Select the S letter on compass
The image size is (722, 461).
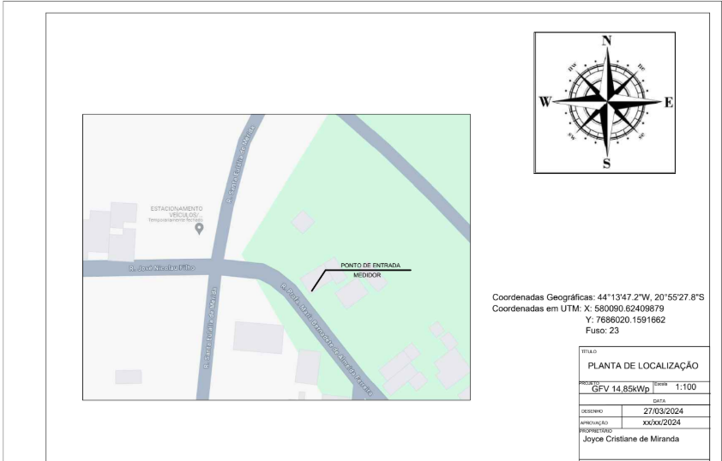pyautogui.click(x=607, y=164)
